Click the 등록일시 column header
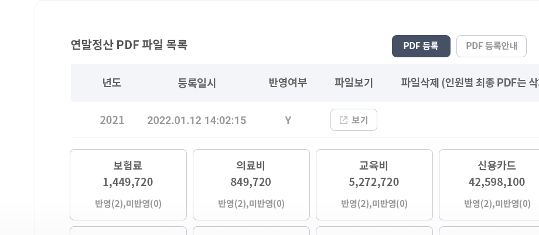Image resolution: width=539 pixels, height=235 pixels. click(197, 82)
